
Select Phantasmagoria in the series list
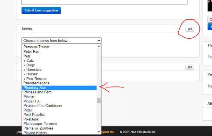tap(59, 83)
